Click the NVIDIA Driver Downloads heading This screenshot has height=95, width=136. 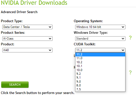click(34, 3)
